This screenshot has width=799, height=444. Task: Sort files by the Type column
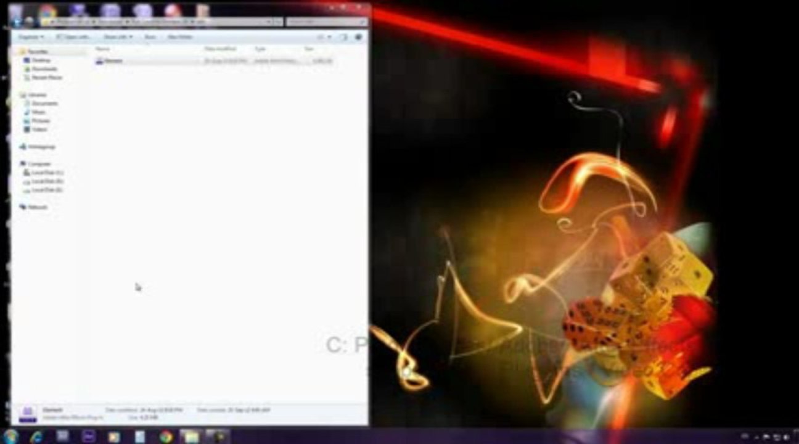260,49
